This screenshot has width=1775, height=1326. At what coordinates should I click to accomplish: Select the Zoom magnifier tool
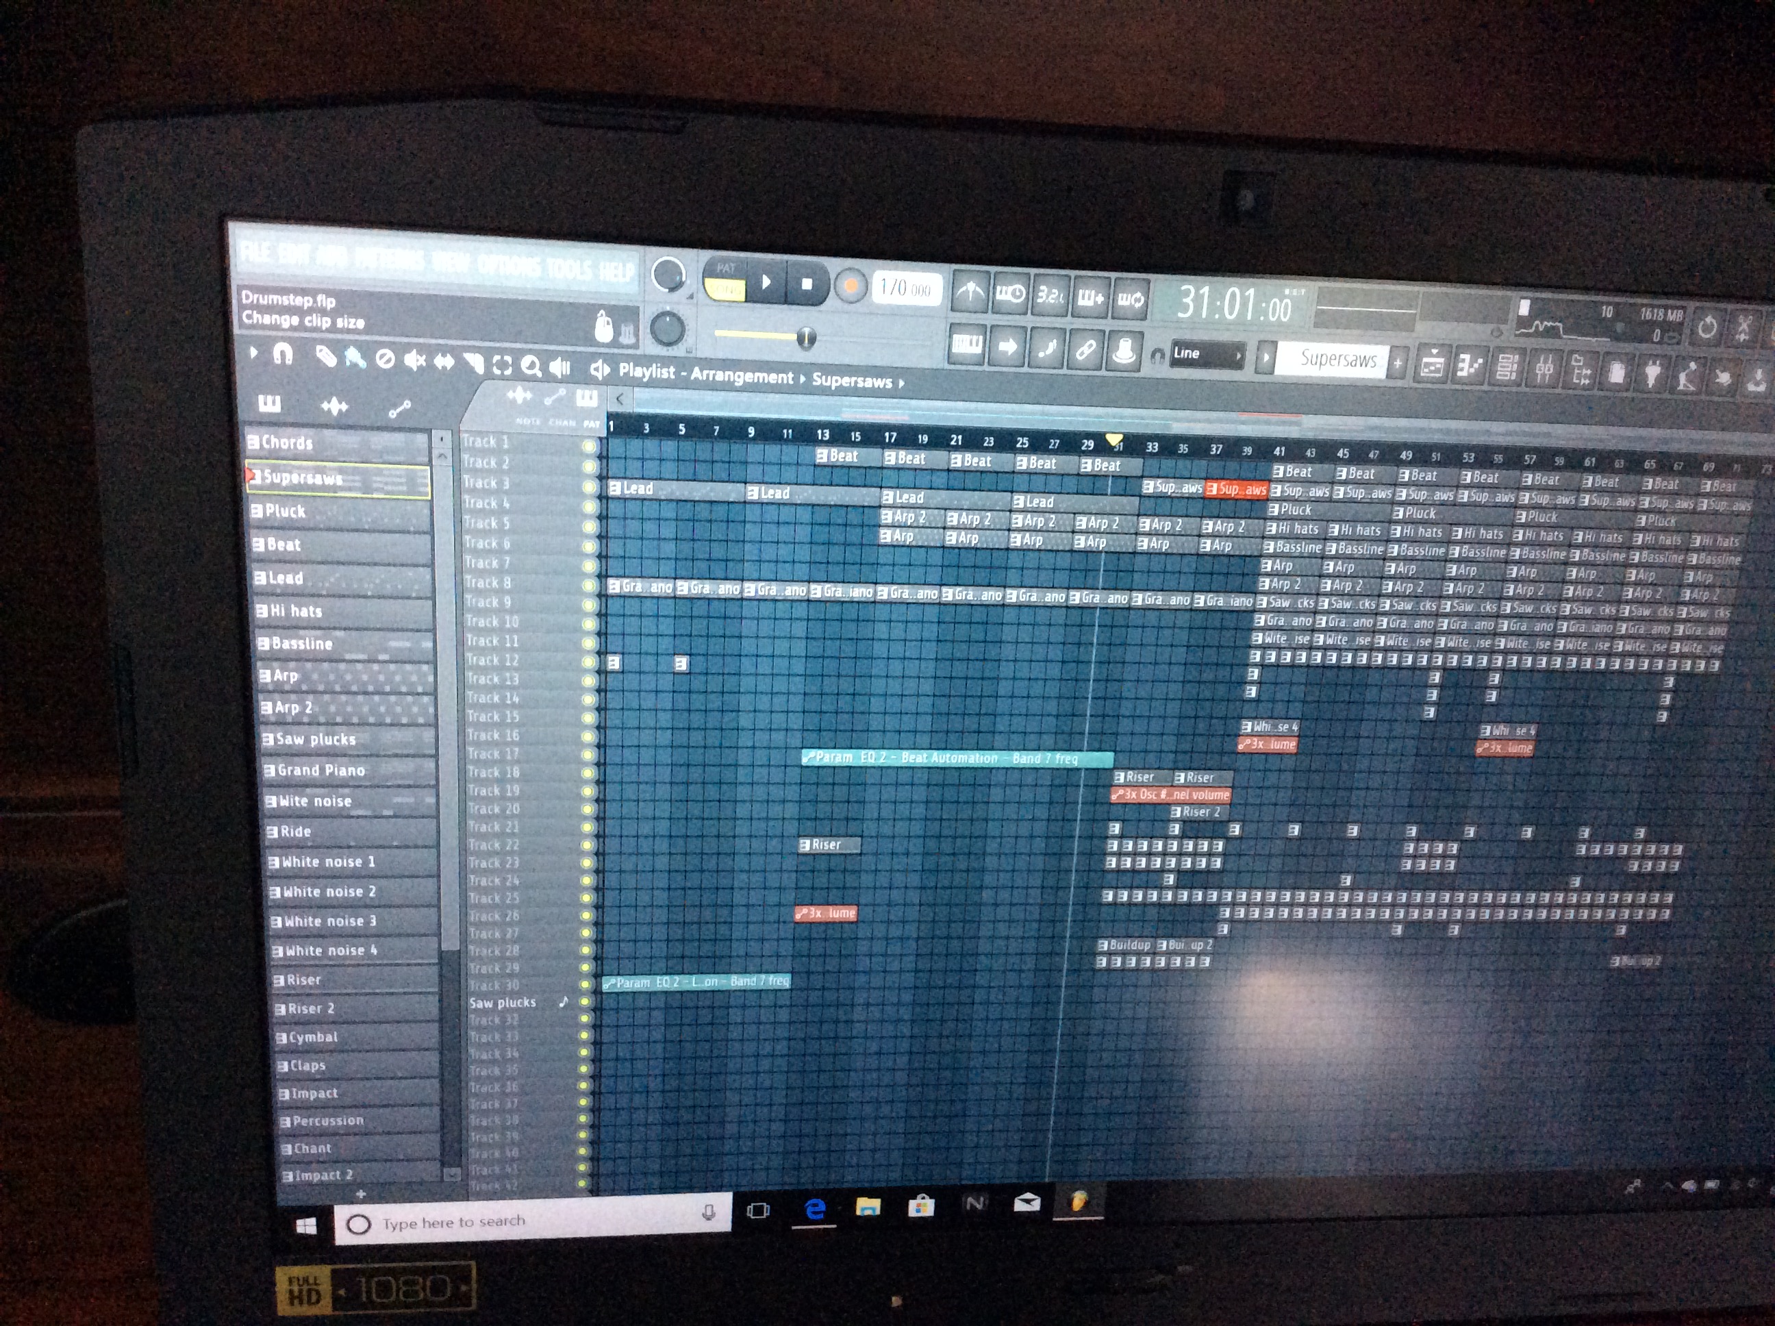(x=531, y=367)
